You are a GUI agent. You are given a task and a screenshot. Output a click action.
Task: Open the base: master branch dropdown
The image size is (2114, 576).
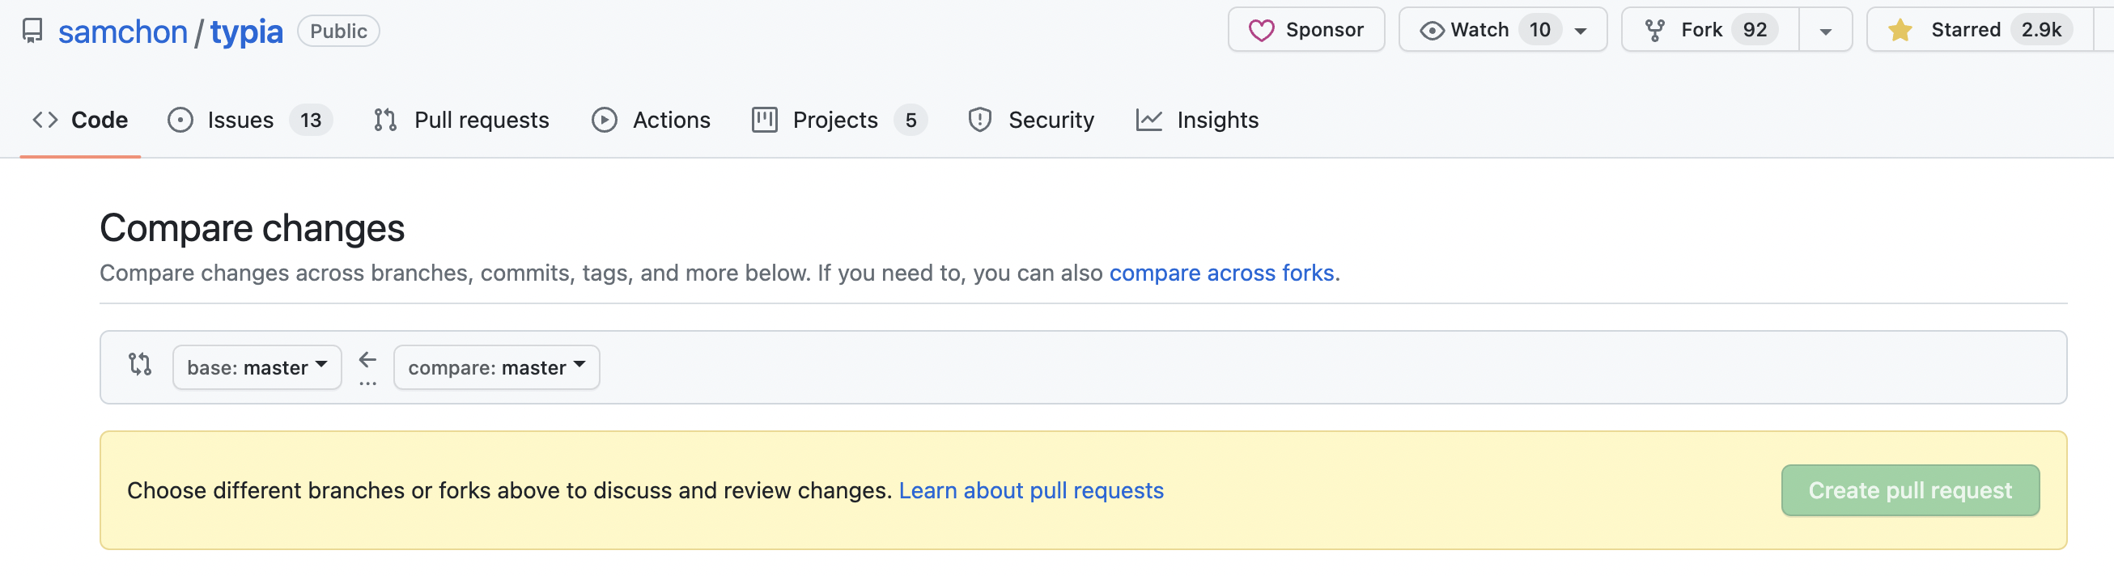[257, 367]
